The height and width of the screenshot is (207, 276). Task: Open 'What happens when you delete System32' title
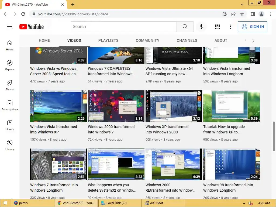click(x=112, y=188)
